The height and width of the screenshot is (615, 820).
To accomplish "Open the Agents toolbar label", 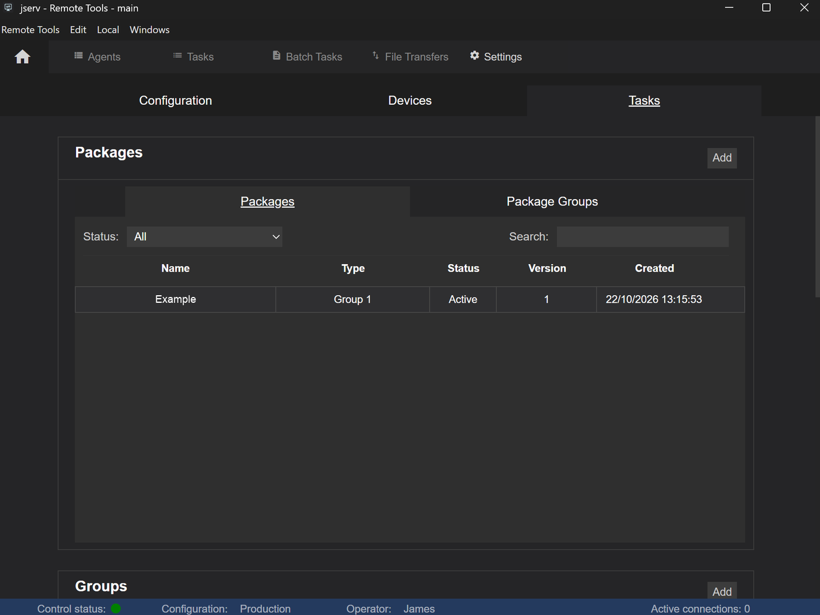I will click(104, 57).
